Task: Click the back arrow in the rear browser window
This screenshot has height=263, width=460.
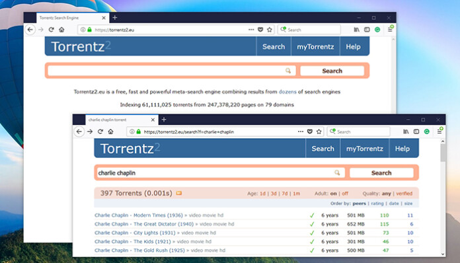Action: coord(30,30)
